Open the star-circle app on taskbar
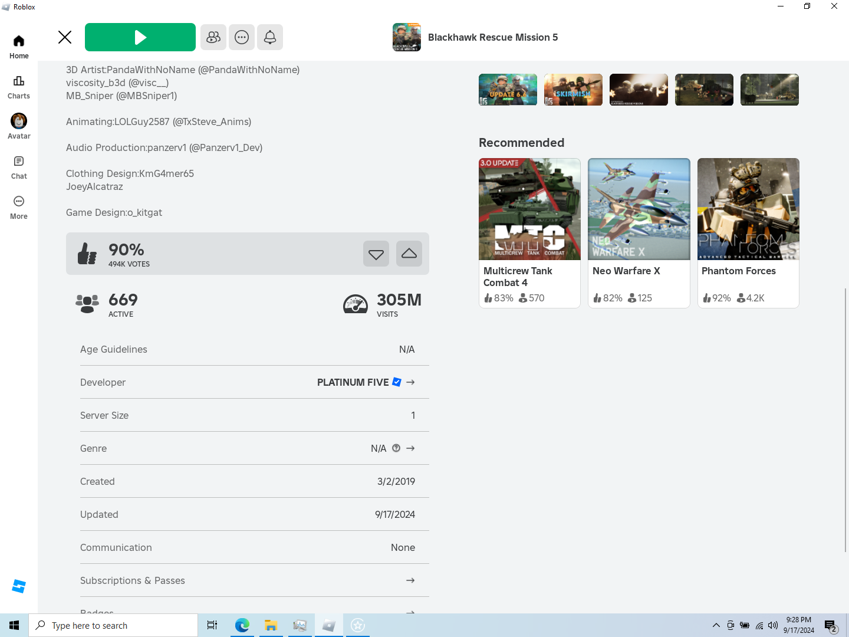Screen dimensions: 849x637 pos(358,625)
